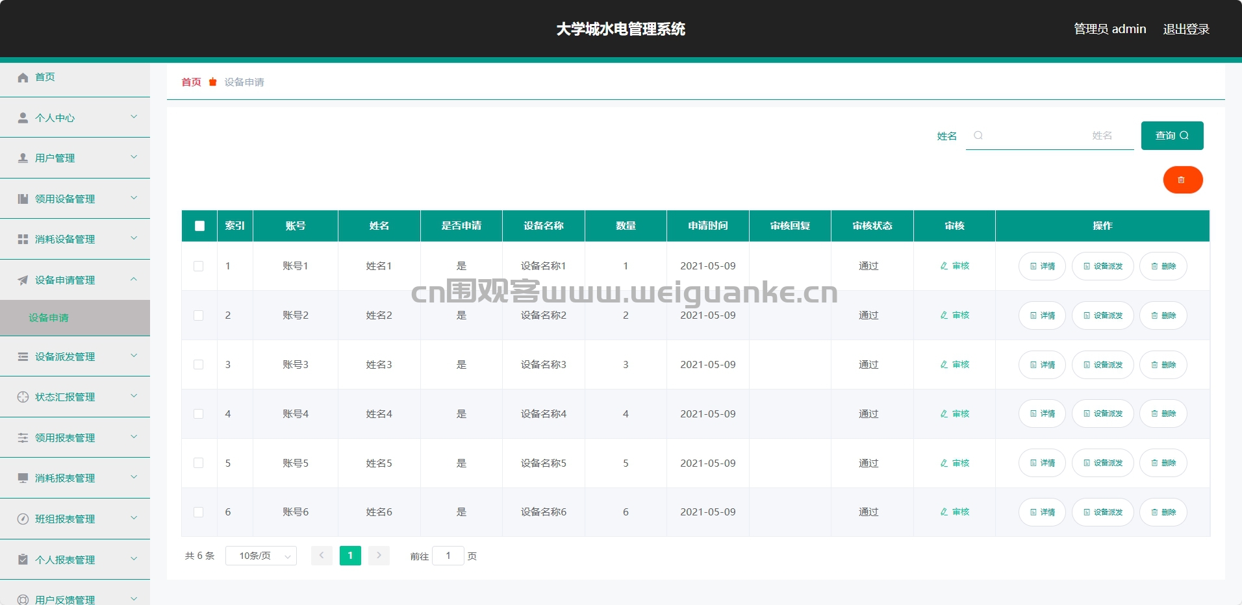Expand the 设备派发管理 menu chevron
Screen dimensions: 1242x605
[x=134, y=356]
